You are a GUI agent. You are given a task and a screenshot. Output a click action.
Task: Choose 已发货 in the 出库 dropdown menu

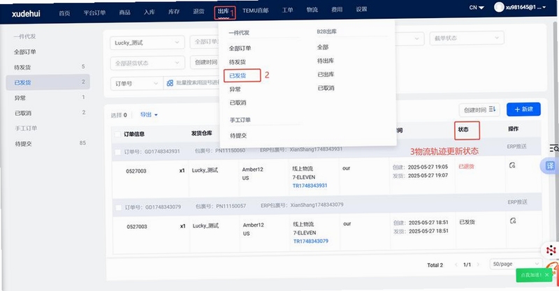238,75
